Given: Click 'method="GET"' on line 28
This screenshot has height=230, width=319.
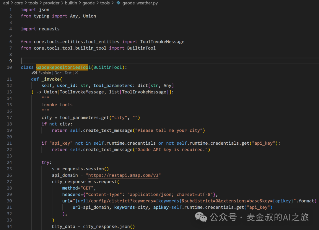Looking at the screenshot, I should click(x=78, y=188).
